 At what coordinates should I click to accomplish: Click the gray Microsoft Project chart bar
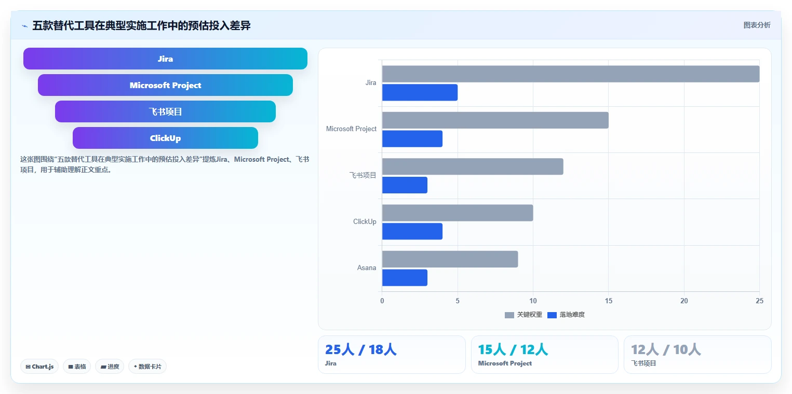click(x=495, y=120)
